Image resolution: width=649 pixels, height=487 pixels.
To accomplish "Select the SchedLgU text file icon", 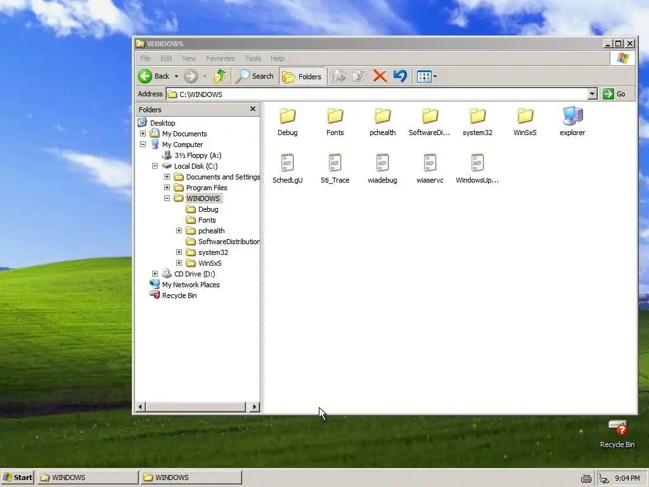I will [x=287, y=163].
